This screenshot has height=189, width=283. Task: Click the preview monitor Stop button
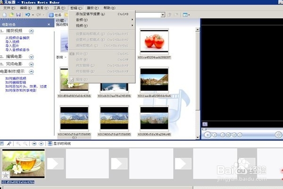[x=215, y=135]
